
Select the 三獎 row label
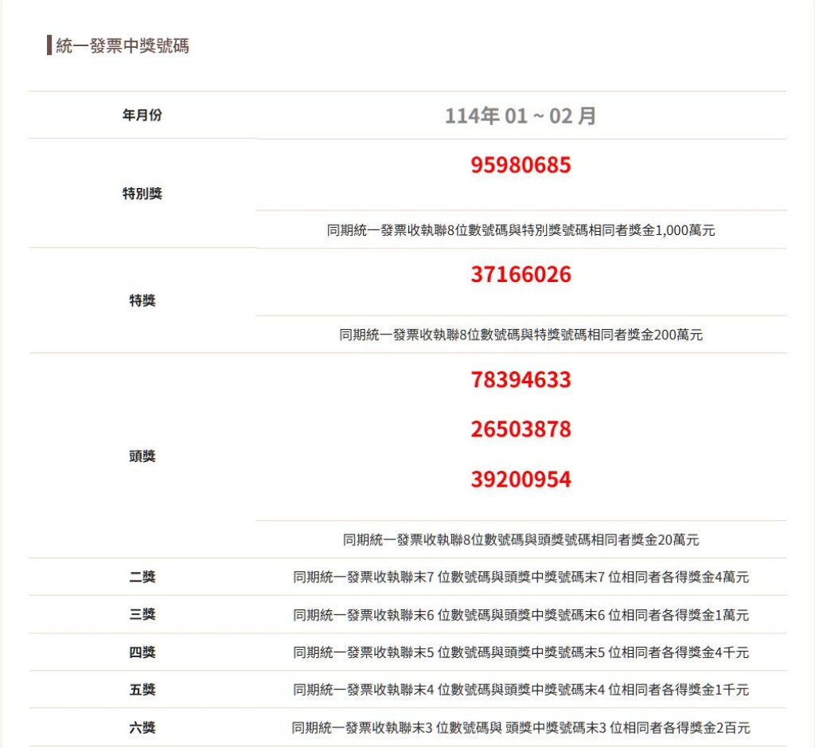click(x=142, y=614)
